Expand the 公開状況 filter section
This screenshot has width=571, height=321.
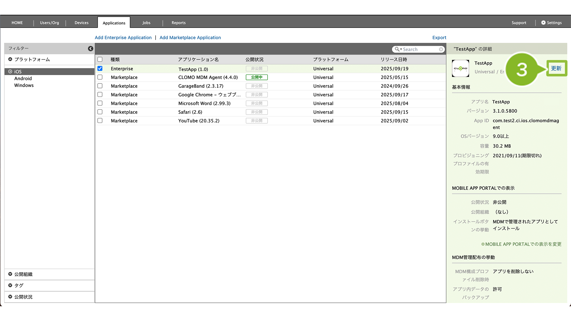[x=23, y=297]
